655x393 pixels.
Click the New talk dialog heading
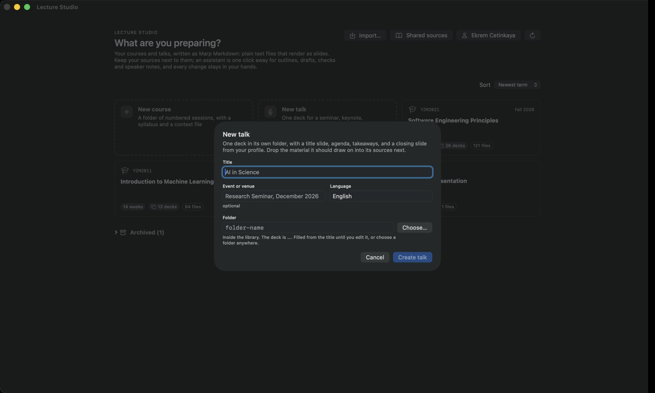pyautogui.click(x=236, y=134)
